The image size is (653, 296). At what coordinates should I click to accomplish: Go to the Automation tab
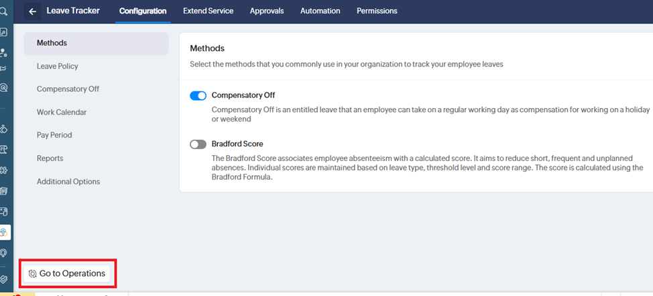(x=320, y=11)
